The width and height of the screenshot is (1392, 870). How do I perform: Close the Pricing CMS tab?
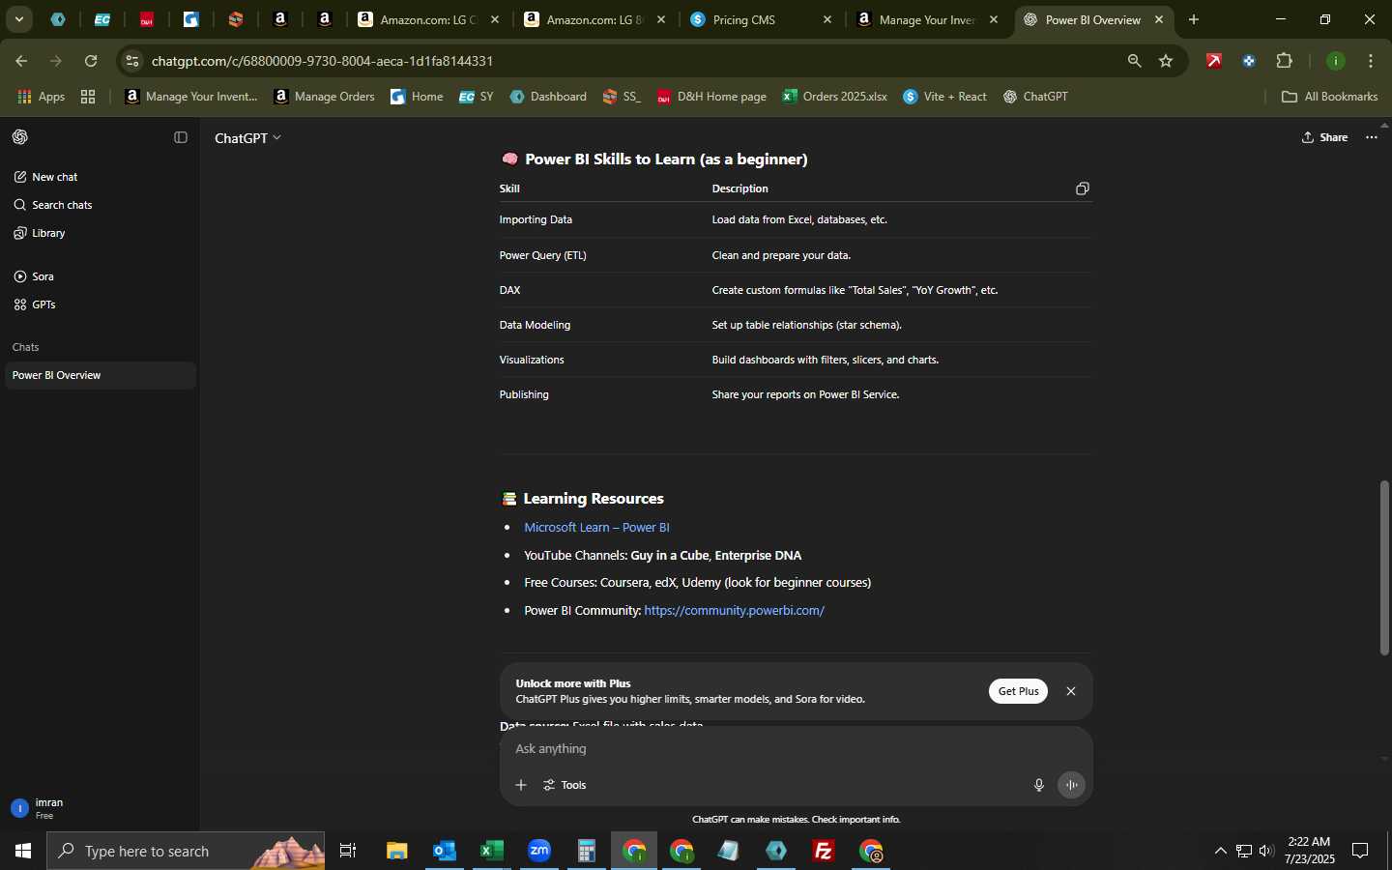(x=827, y=19)
